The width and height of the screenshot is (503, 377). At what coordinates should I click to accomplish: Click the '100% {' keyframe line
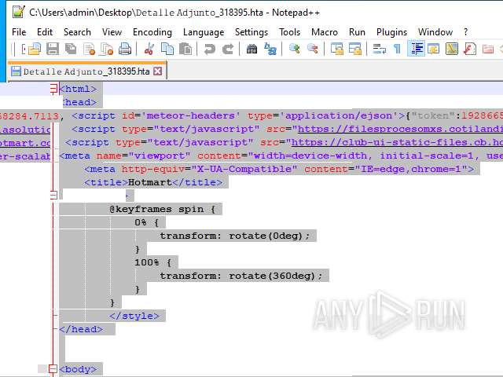point(153,262)
